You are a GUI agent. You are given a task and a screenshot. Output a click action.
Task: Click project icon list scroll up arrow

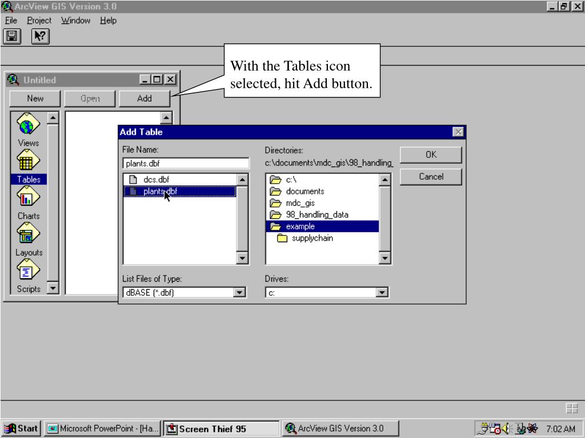[x=53, y=118]
